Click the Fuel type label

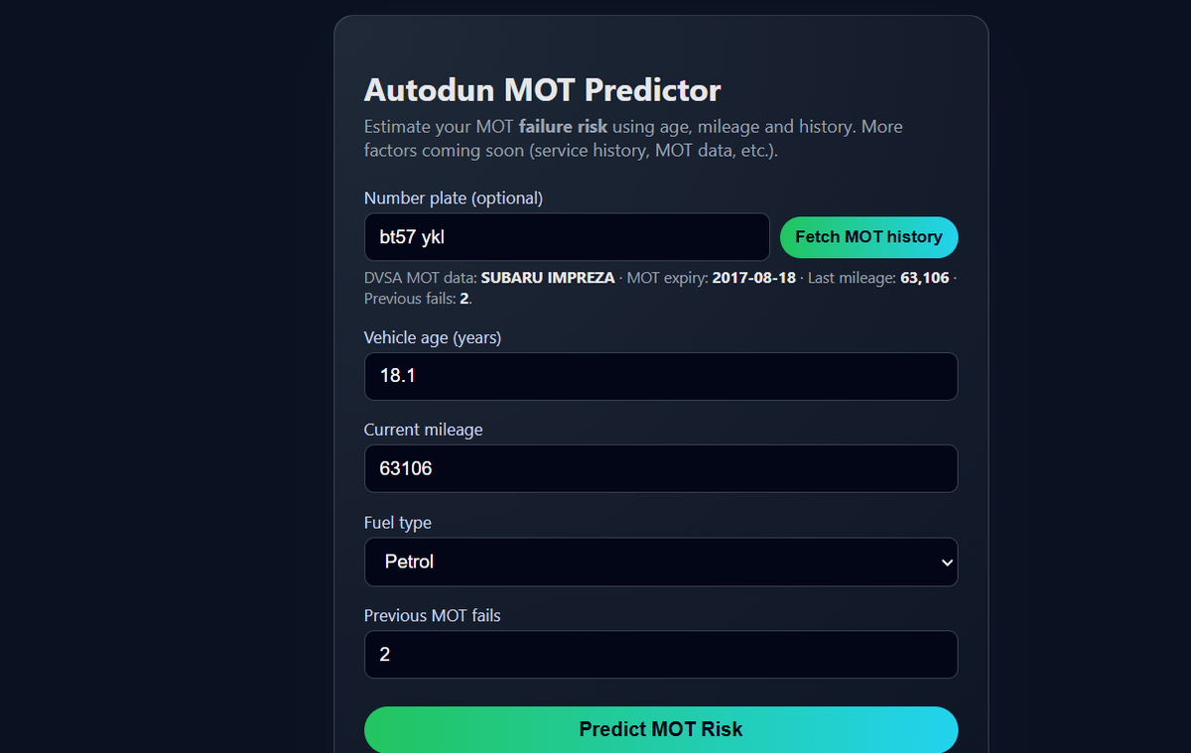tap(398, 522)
